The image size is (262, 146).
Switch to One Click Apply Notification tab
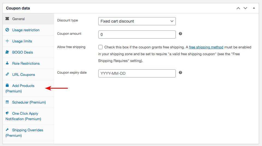click(25, 114)
